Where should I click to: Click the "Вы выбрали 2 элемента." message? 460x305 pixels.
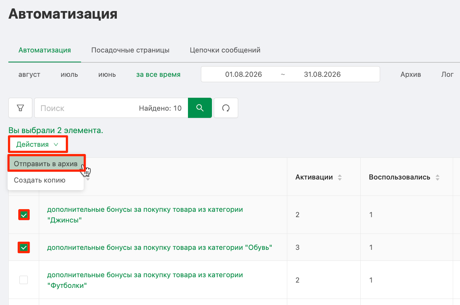coord(56,130)
